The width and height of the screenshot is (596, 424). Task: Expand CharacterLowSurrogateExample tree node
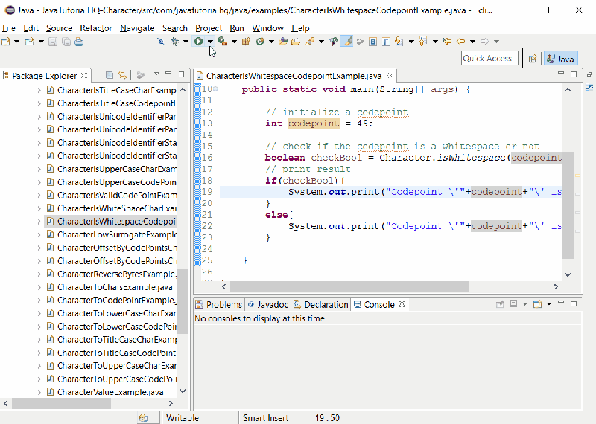pos(39,234)
